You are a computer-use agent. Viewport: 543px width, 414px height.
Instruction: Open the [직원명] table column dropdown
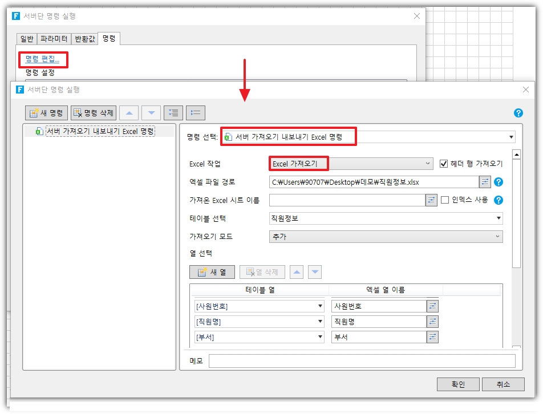pyautogui.click(x=259, y=322)
